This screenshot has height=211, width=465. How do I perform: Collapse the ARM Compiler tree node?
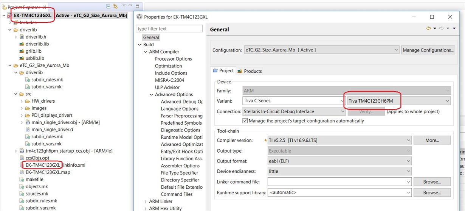pyautogui.click(x=146, y=52)
